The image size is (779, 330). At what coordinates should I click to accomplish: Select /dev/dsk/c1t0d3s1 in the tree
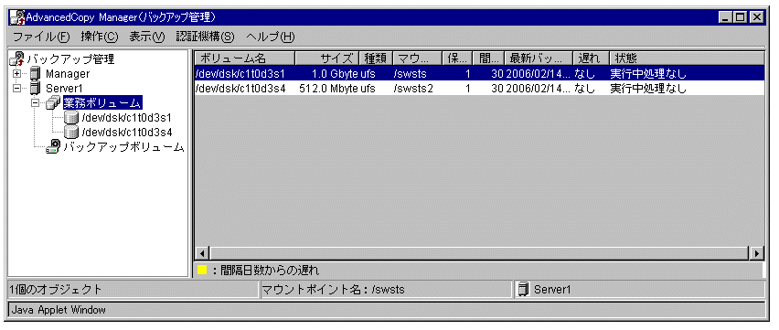pos(127,118)
